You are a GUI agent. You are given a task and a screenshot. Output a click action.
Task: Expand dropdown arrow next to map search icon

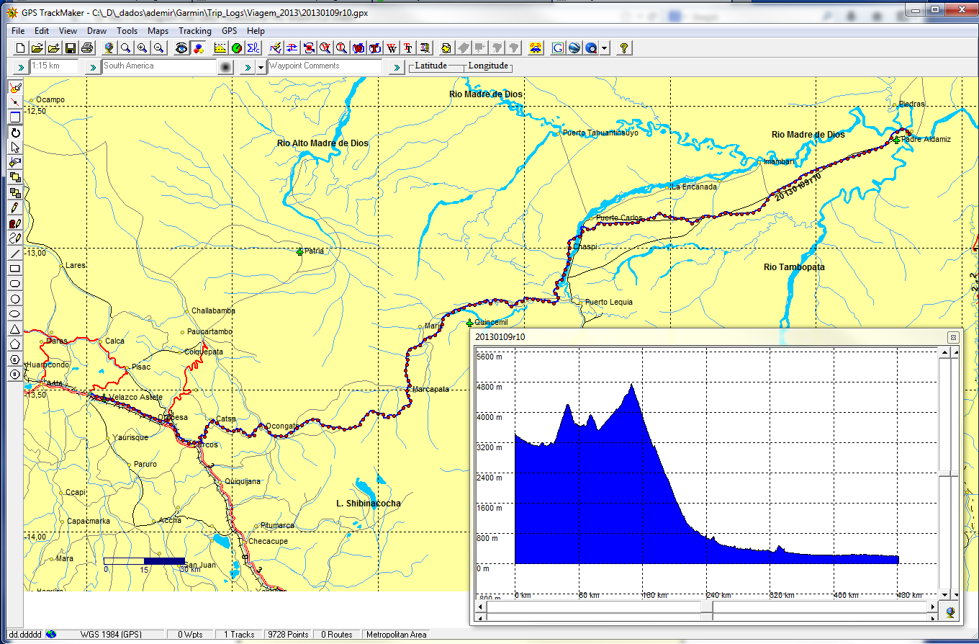[605, 48]
